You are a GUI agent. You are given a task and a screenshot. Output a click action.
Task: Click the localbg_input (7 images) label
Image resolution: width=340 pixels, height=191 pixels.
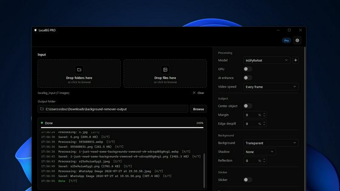pos(54,93)
